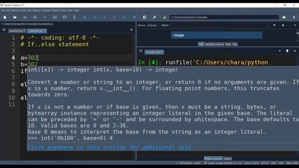Image resolution: width=299 pixels, height=168 pixels.
Task: Click conda environment status entry
Action: point(223,163)
